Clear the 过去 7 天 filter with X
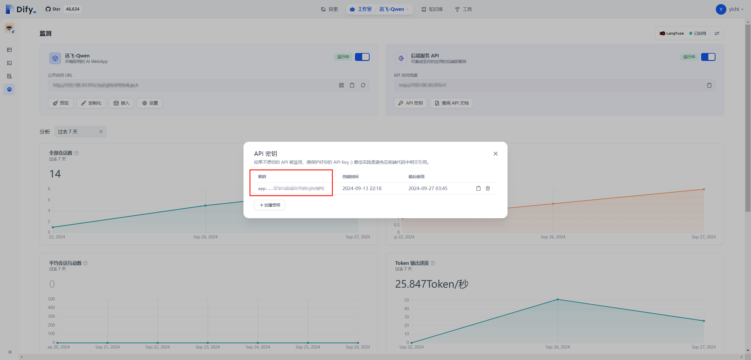This screenshot has height=360, width=751. point(101,132)
